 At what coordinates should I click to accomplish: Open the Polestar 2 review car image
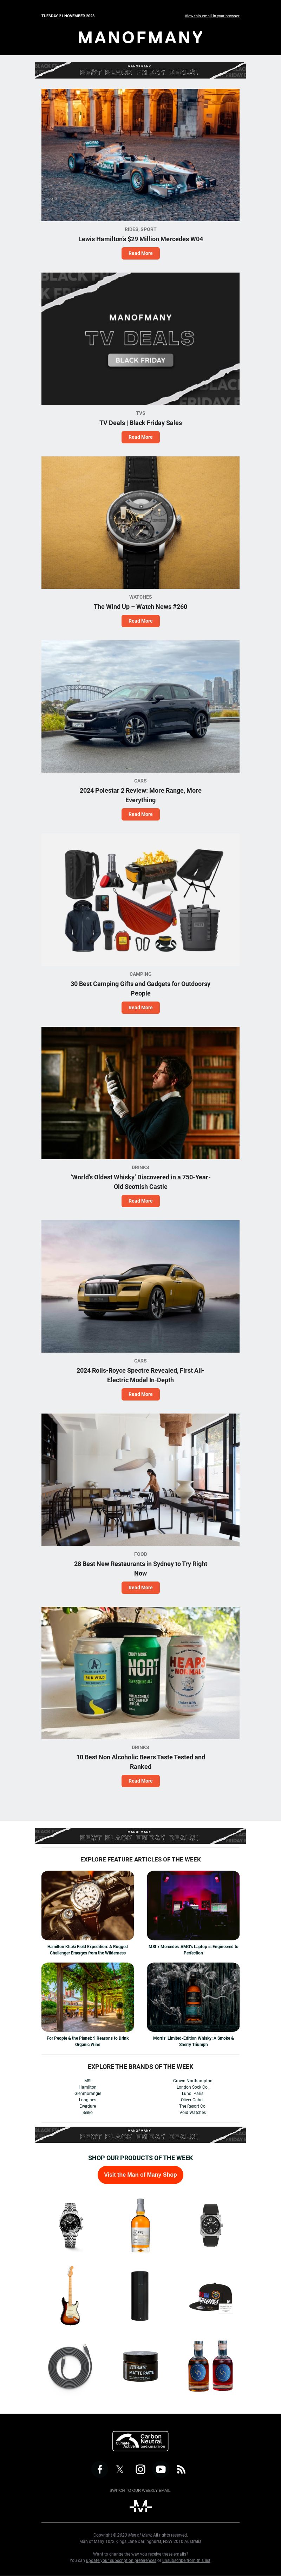pyautogui.click(x=140, y=706)
